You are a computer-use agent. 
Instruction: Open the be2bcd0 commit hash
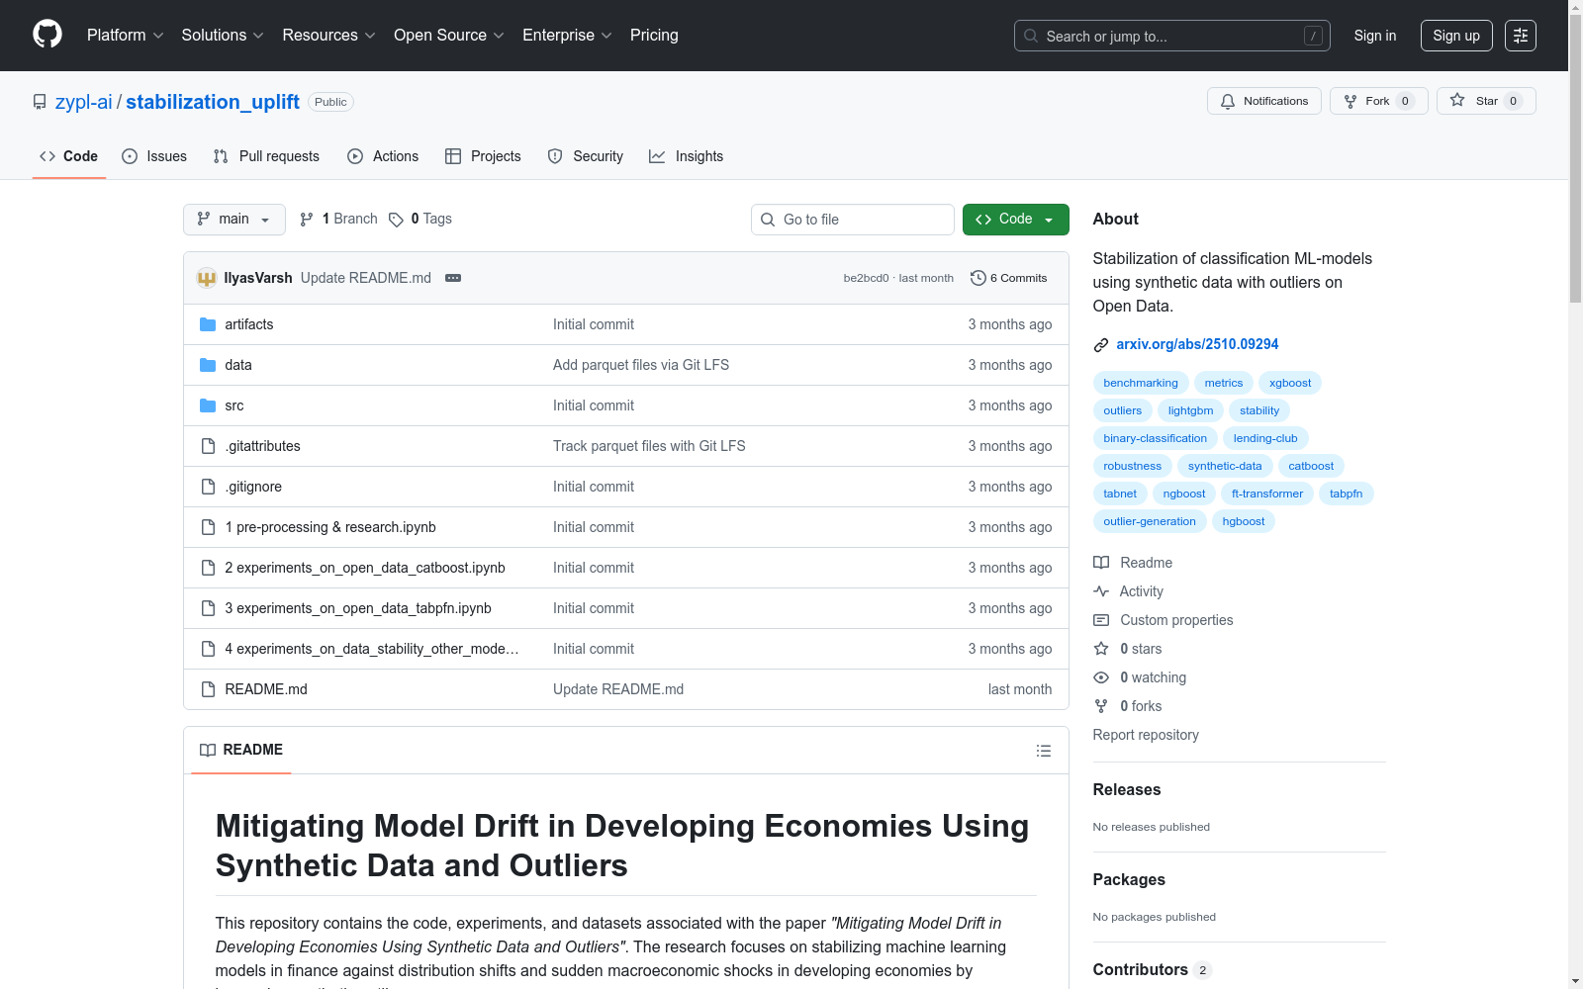click(x=866, y=279)
